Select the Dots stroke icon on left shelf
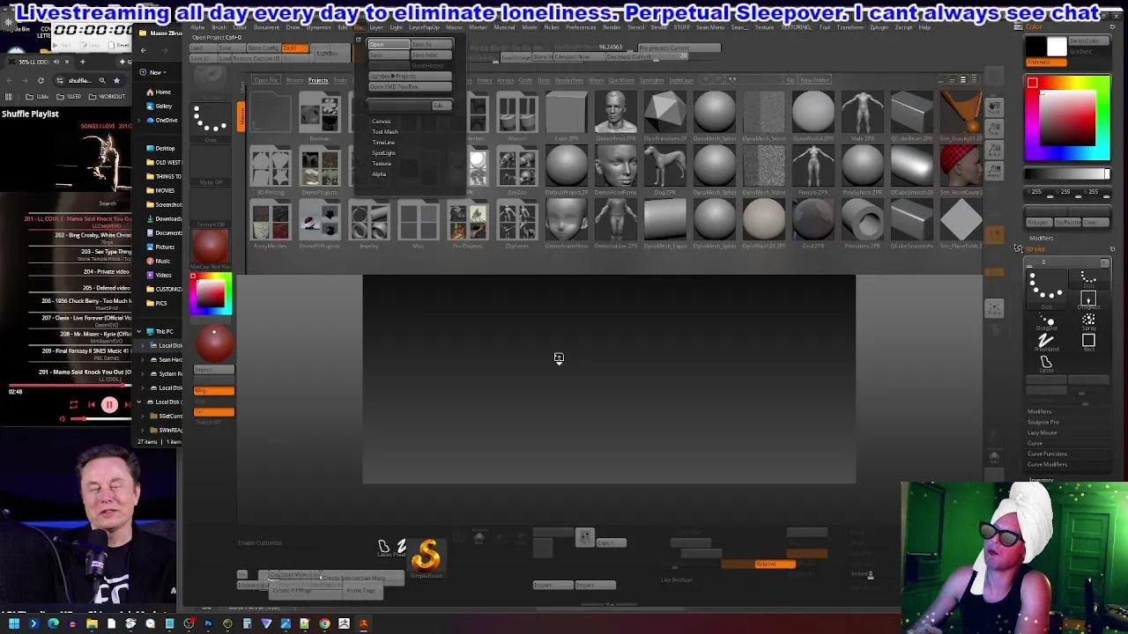The width and height of the screenshot is (1128, 634). (x=211, y=121)
